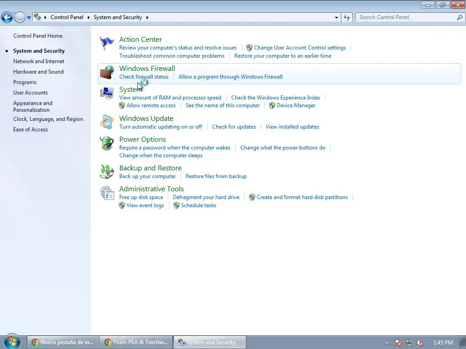Expand the arrow before Control Panel breadcrumb

click(x=46, y=17)
